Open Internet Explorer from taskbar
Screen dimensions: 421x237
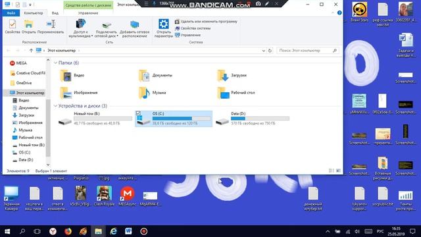click(x=113, y=231)
